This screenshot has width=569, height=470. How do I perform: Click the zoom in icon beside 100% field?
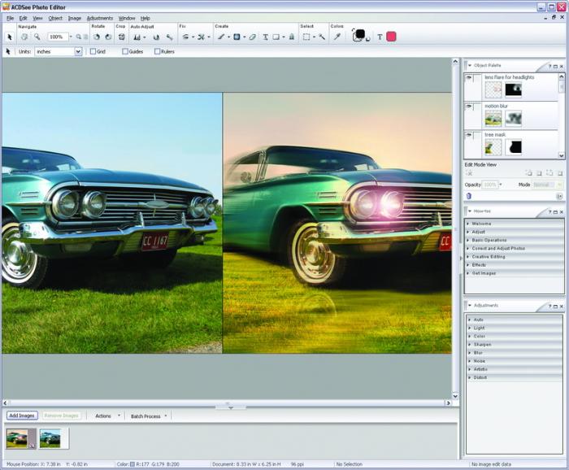[78, 37]
